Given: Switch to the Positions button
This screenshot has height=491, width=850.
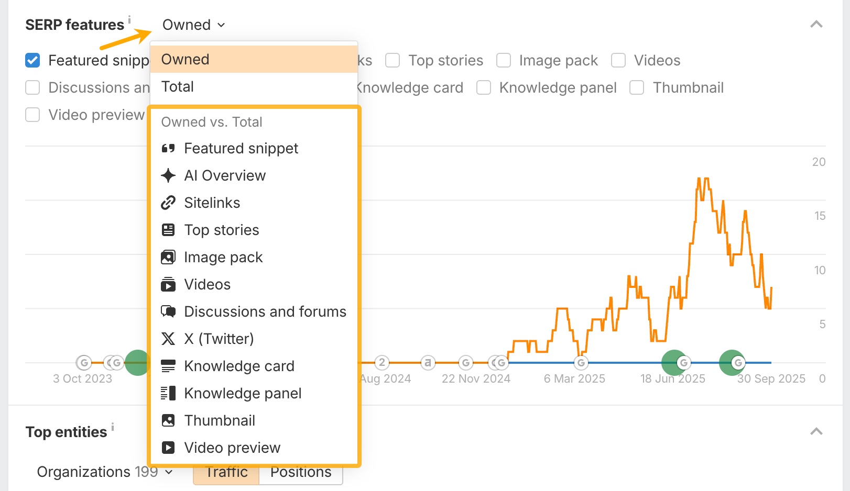Looking at the screenshot, I should (x=301, y=472).
